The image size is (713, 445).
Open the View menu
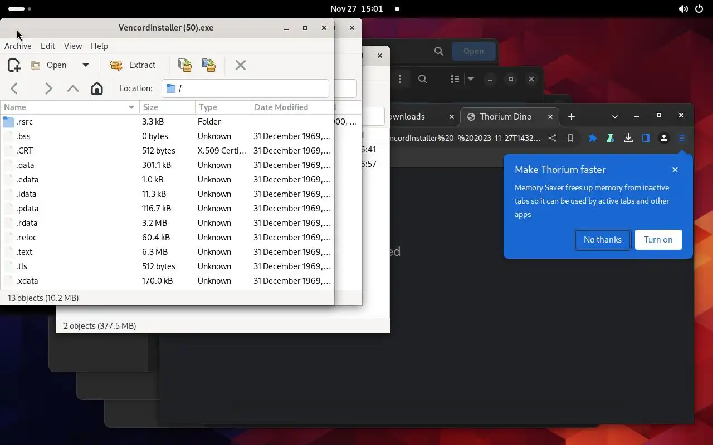click(x=73, y=46)
